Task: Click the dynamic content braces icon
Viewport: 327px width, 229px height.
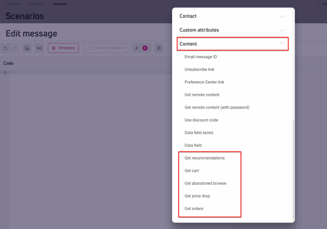Action: click(39, 48)
